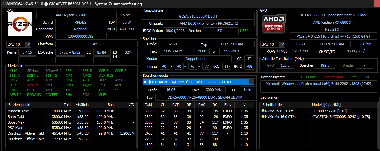This screenshot has height=151, width=380.
Task: Click the tRFC 708 value
Action: coord(249,66)
